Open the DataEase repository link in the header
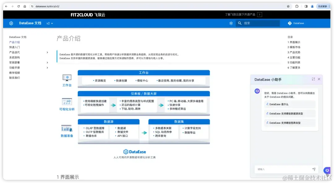Screen dimensions: 334x183 click(x=296, y=23)
